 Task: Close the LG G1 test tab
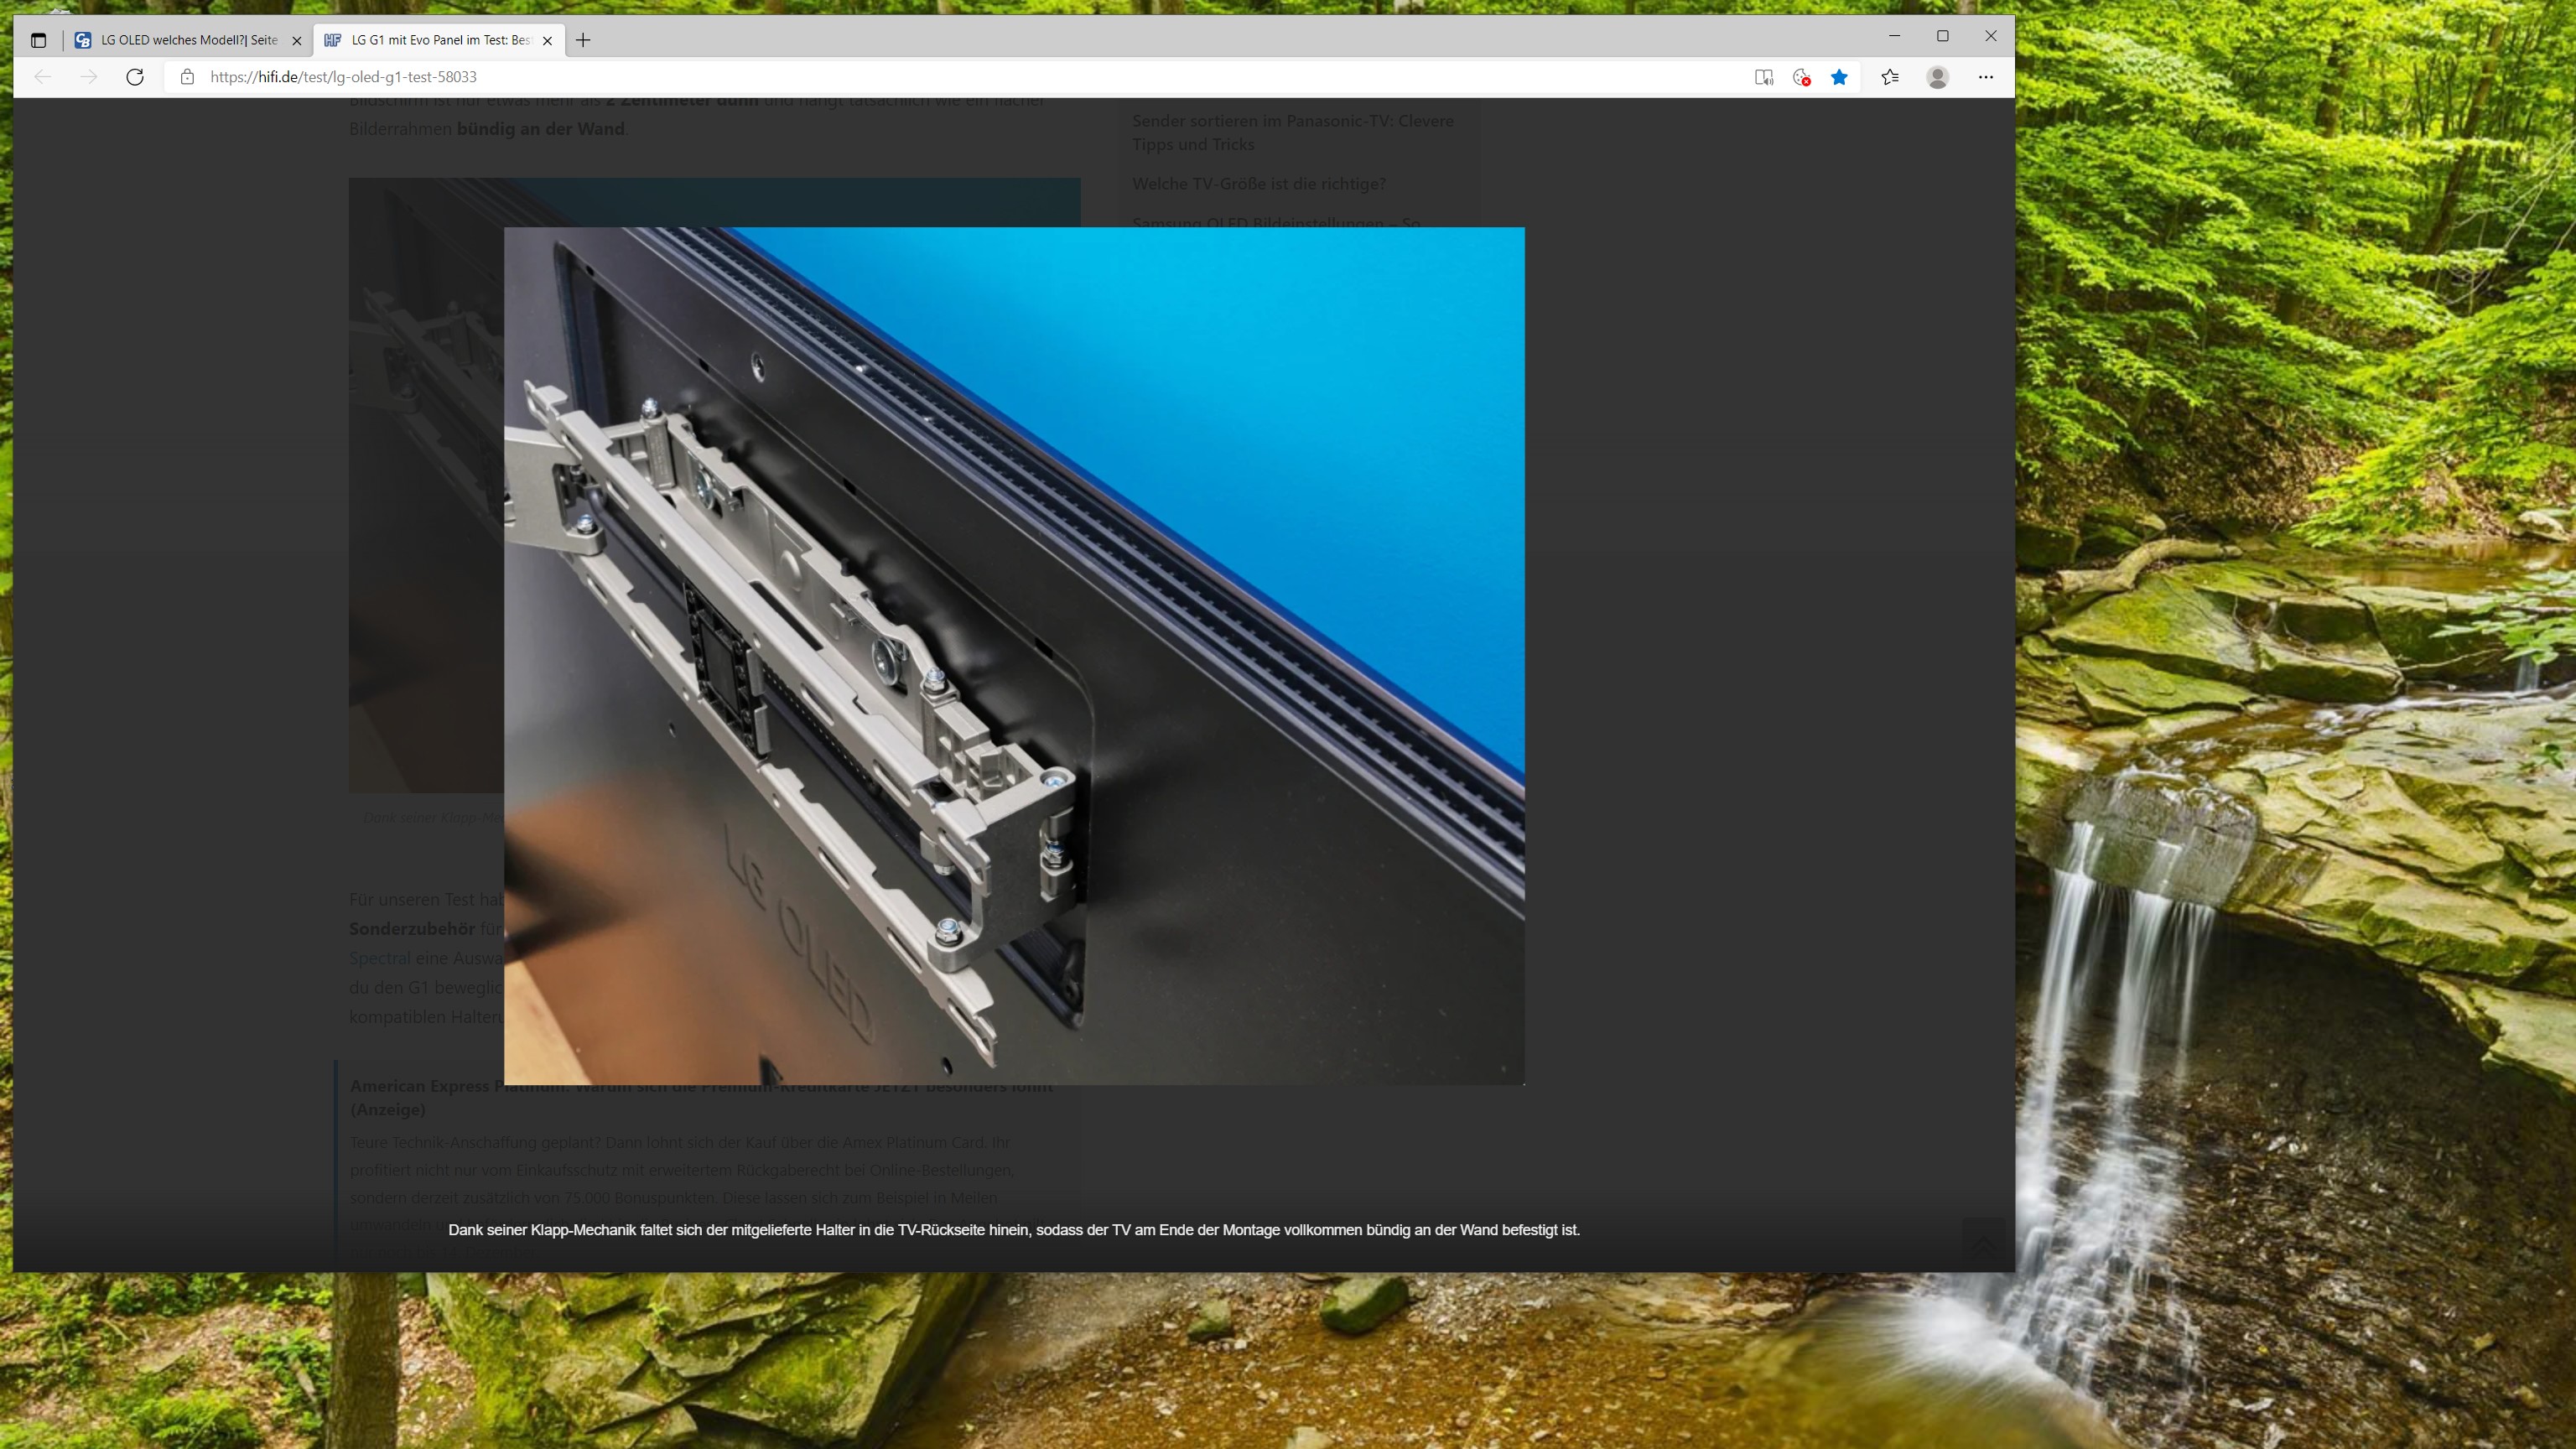(547, 41)
